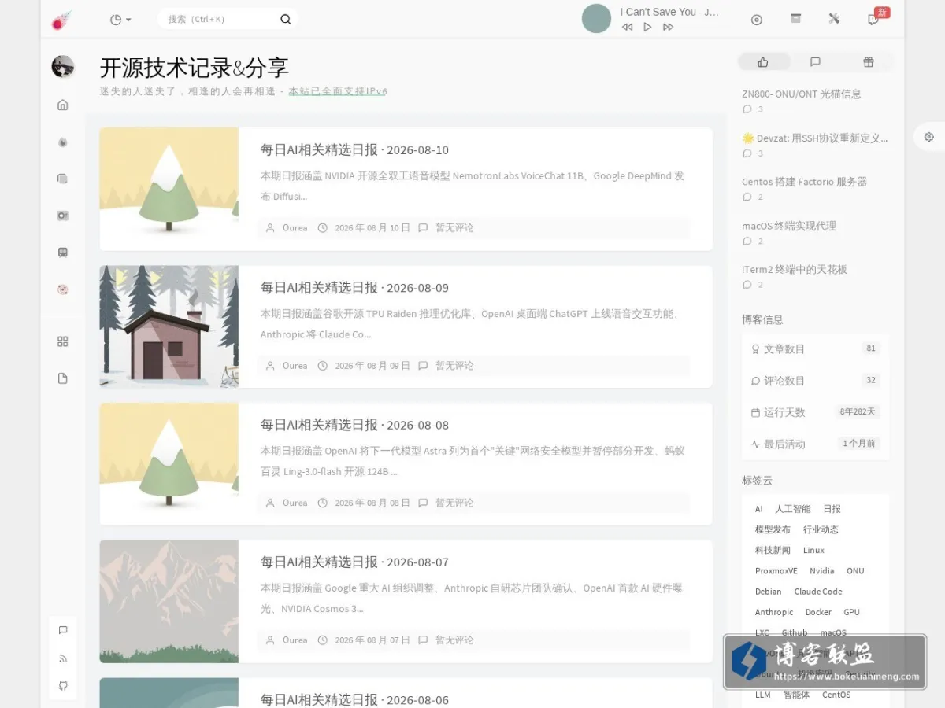This screenshot has width=945, height=708.
Task: Click the 2026-08-09 post's cabin thumbnail
Action: 169,326
